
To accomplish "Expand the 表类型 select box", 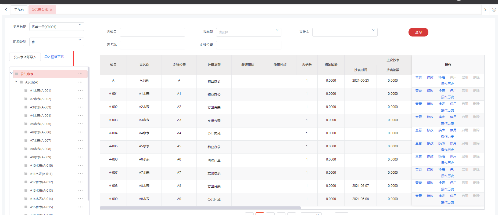I will 248,32.
